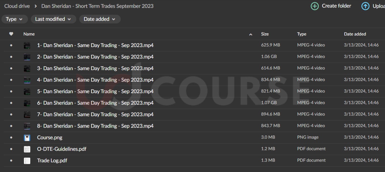Toggle favorite dot for O-DTE-Guidelines.pdf

pos(11,149)
